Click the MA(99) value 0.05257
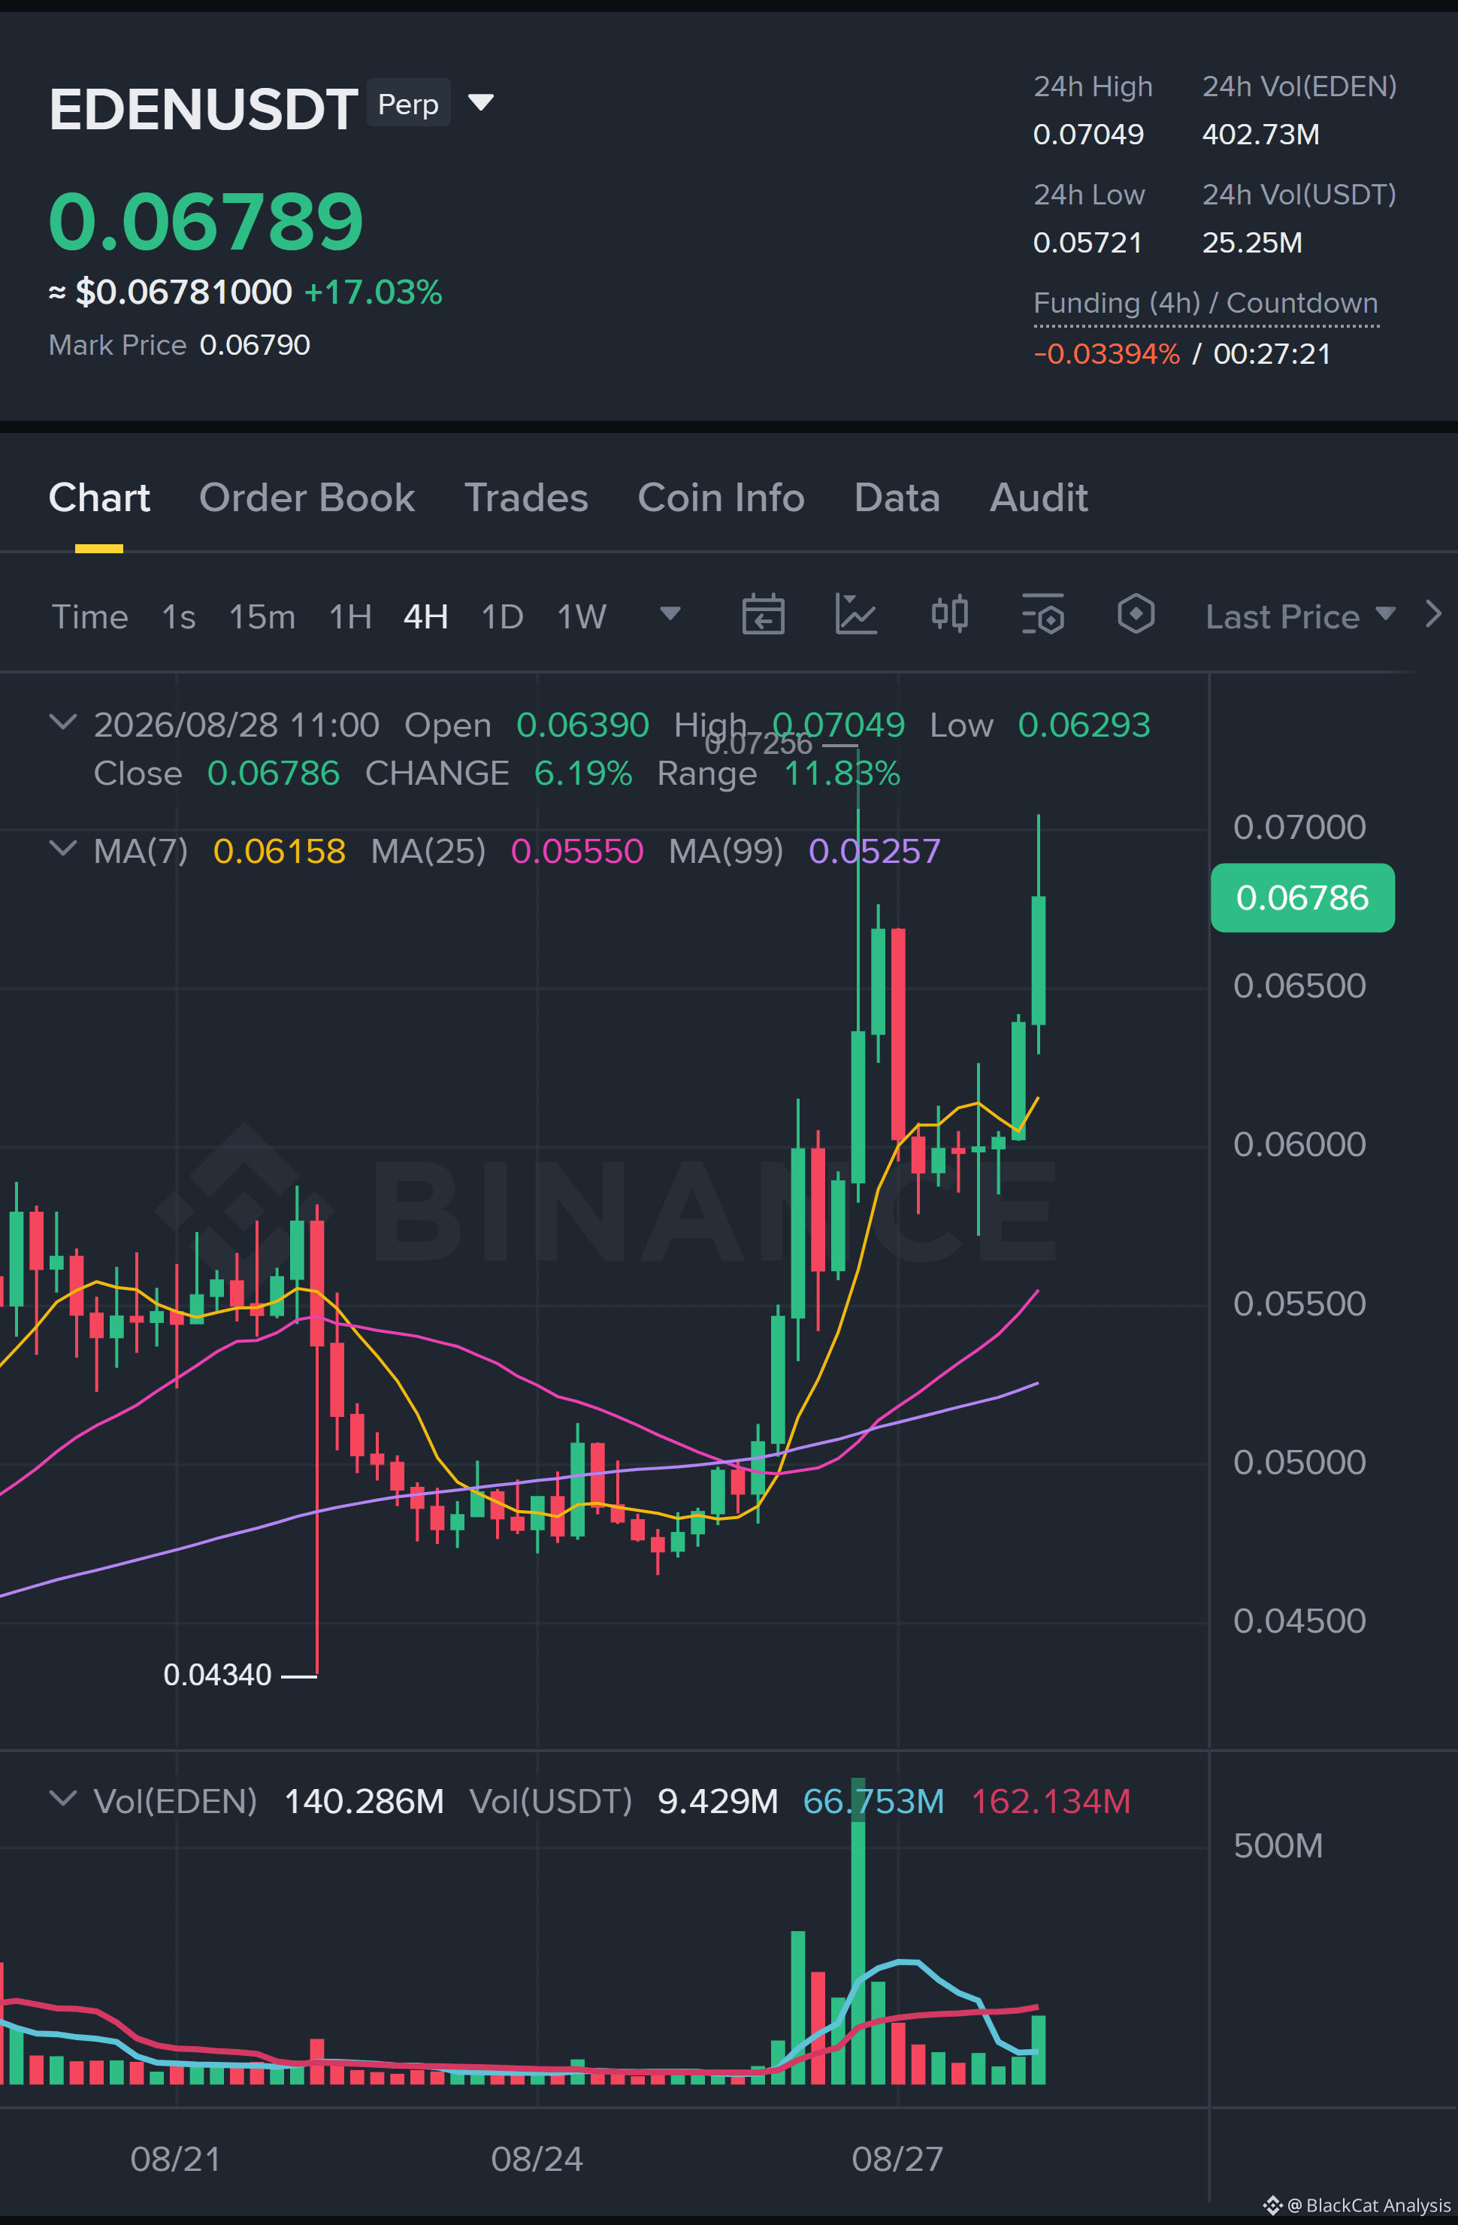 click(874, 852)
